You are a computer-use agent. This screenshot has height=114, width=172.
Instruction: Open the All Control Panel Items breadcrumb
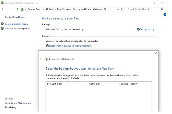57,9
